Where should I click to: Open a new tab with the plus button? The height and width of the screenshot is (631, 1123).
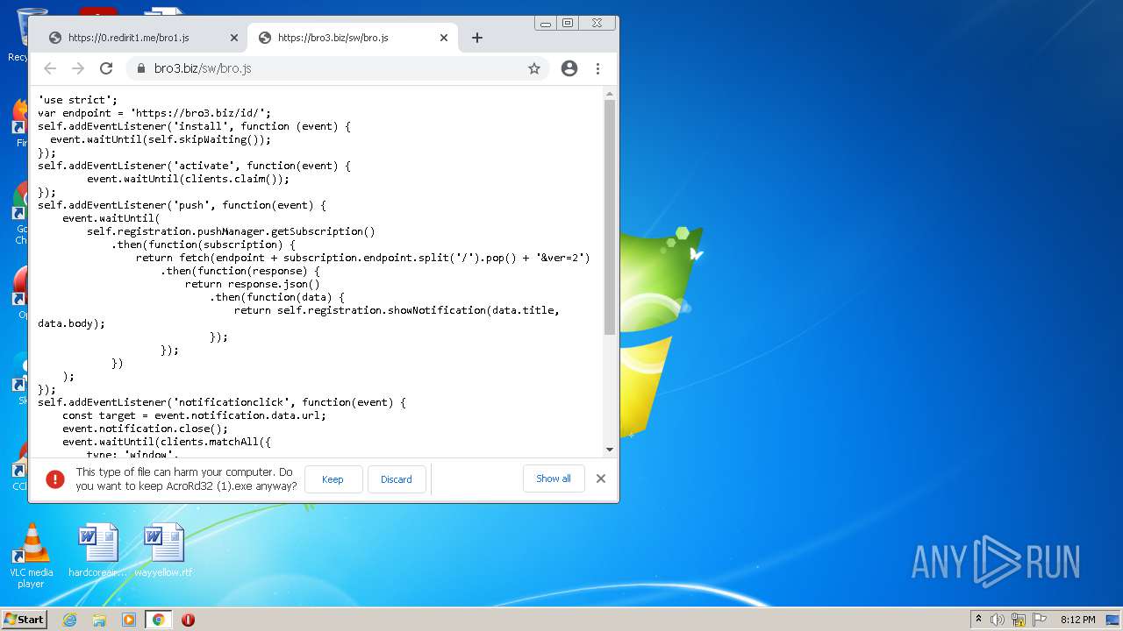click(476, 38)
